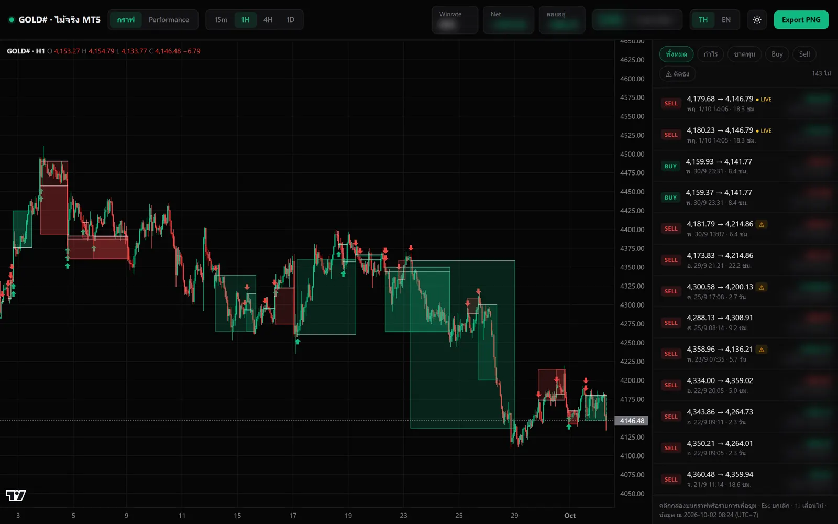Select the 1H timeframe
The width and height of the screenshot is (838, 524).
click(245, 20)
